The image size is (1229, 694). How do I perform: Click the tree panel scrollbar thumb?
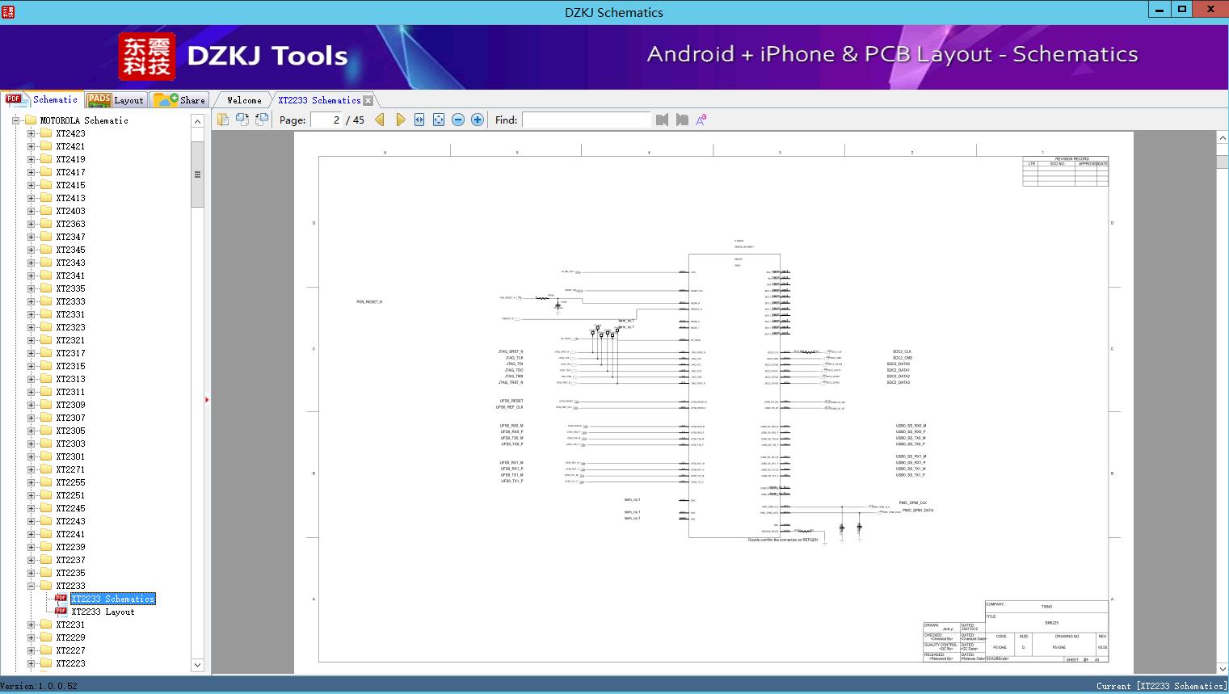coord(197,175)
